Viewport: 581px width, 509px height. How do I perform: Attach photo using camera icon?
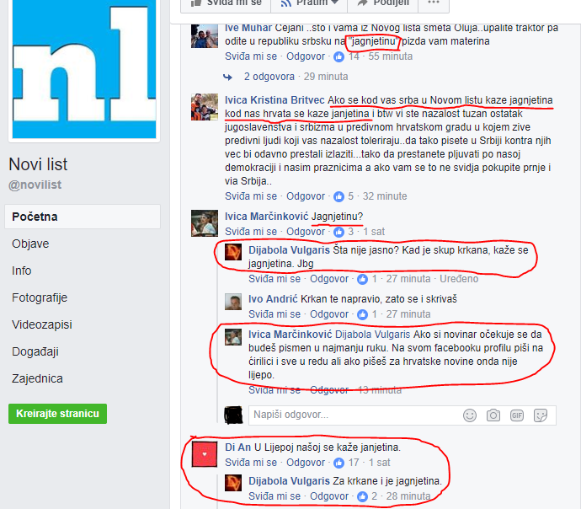493,415
